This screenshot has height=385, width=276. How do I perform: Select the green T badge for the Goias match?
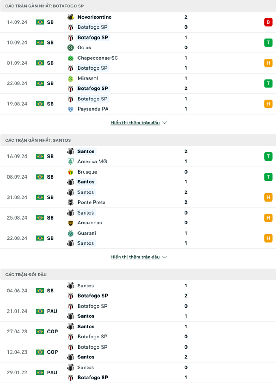tap(268, 42)
